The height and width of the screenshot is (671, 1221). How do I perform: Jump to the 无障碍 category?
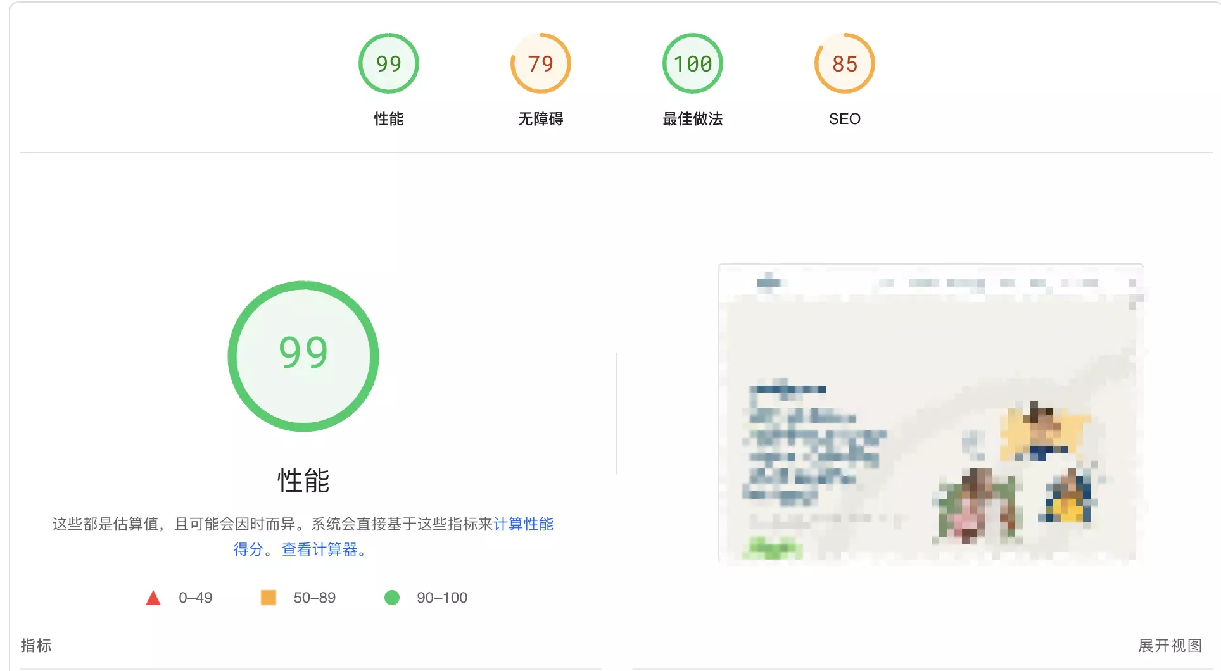[540, 119]
